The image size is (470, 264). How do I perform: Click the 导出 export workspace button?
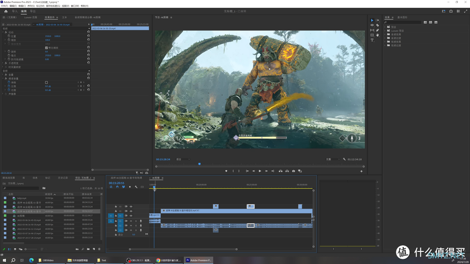[33, 11]
